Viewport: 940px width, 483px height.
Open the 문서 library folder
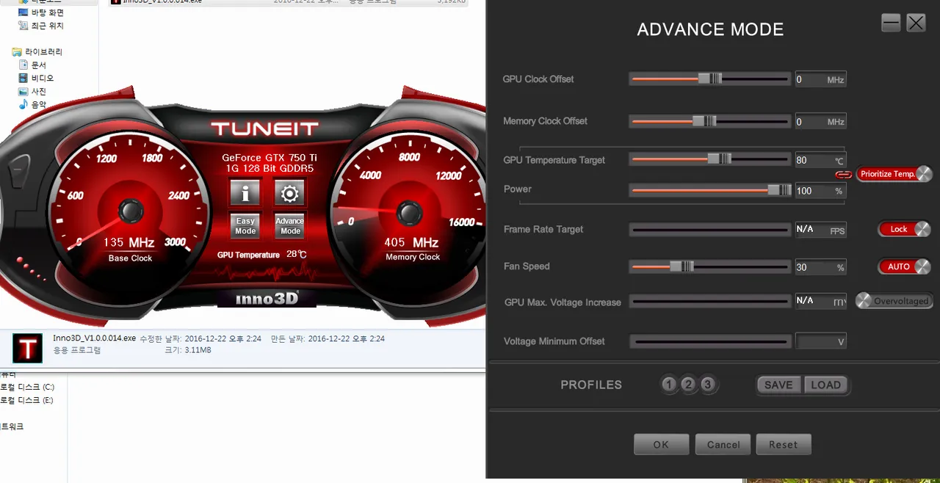pos(32,65)
